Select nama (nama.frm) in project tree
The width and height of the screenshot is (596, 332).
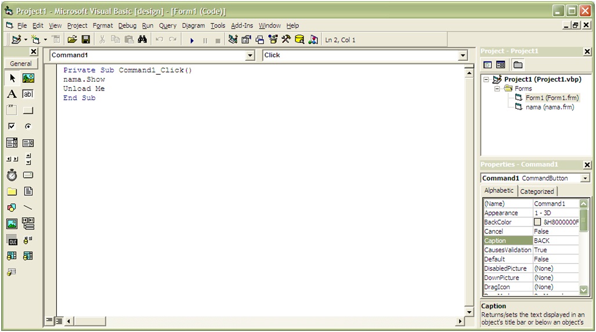550,107
